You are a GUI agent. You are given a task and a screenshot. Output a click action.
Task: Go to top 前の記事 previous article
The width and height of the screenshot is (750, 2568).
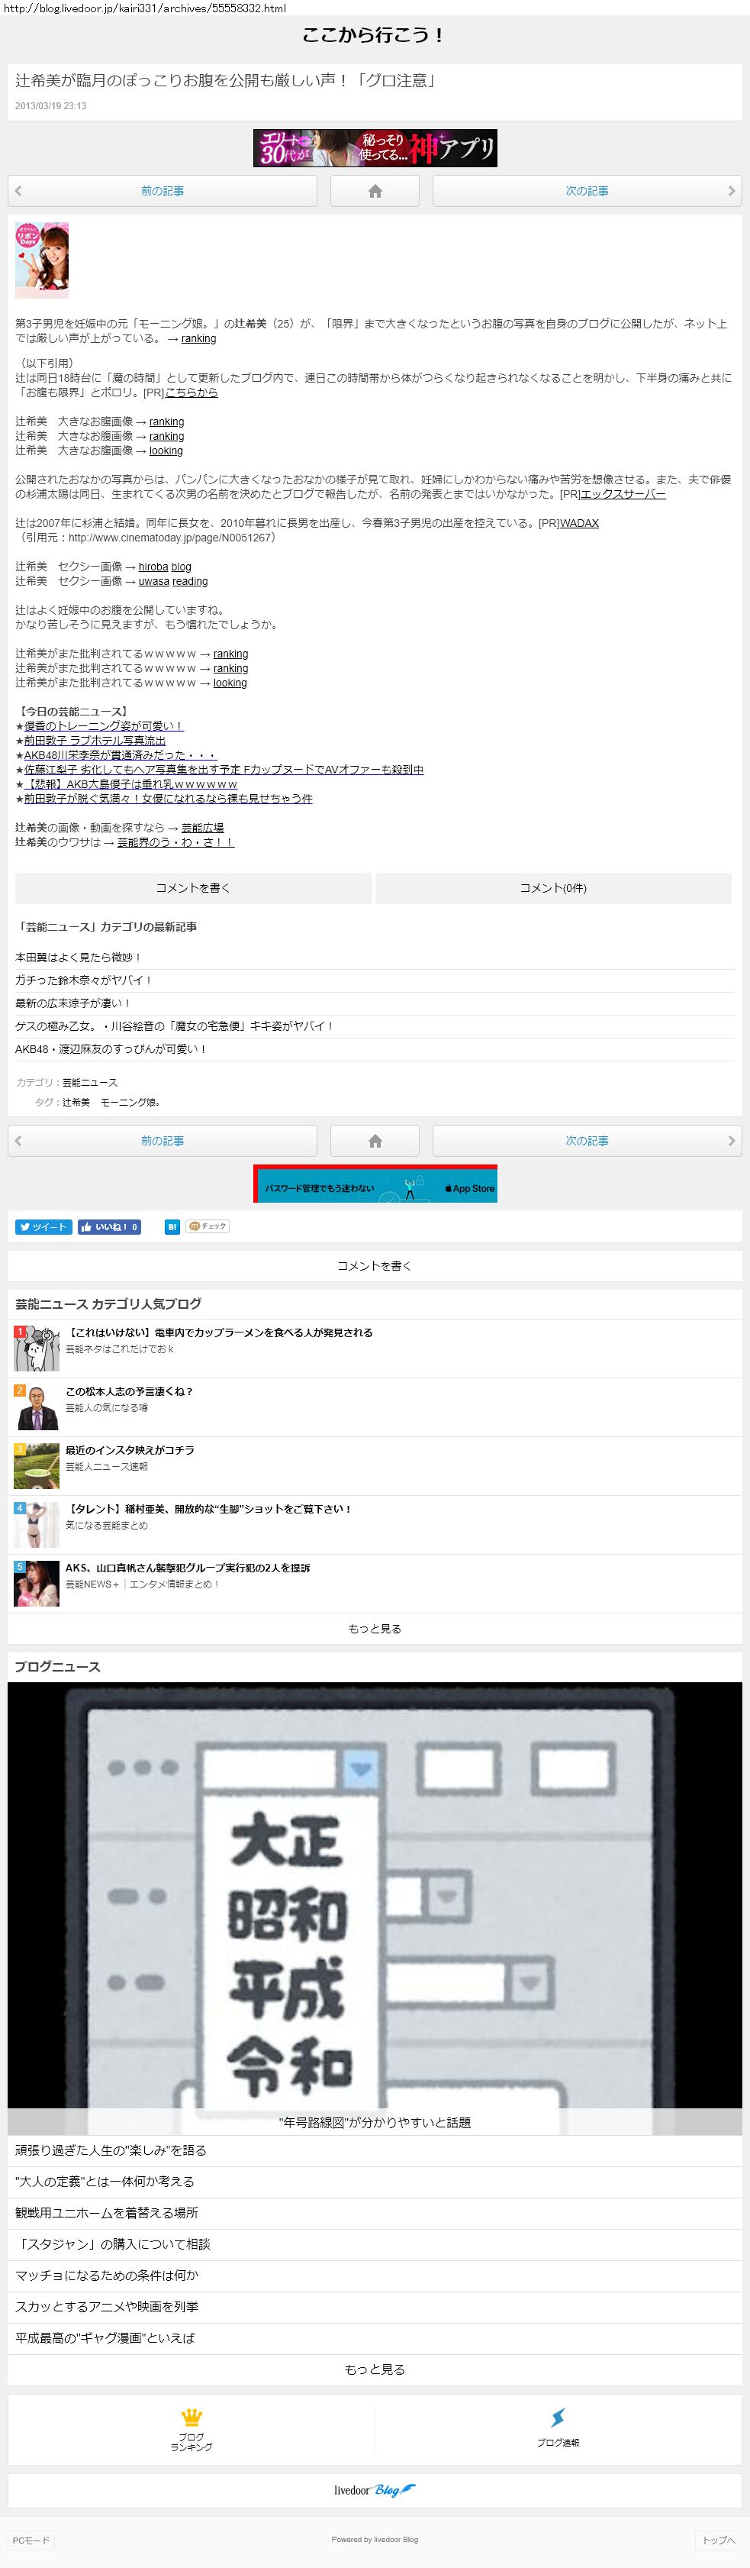click(163, 190)
